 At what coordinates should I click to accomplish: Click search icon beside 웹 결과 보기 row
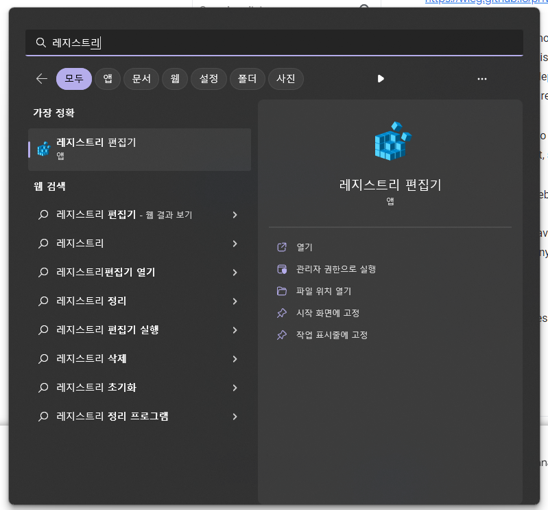pyautogui.click(x=43, y=214)
